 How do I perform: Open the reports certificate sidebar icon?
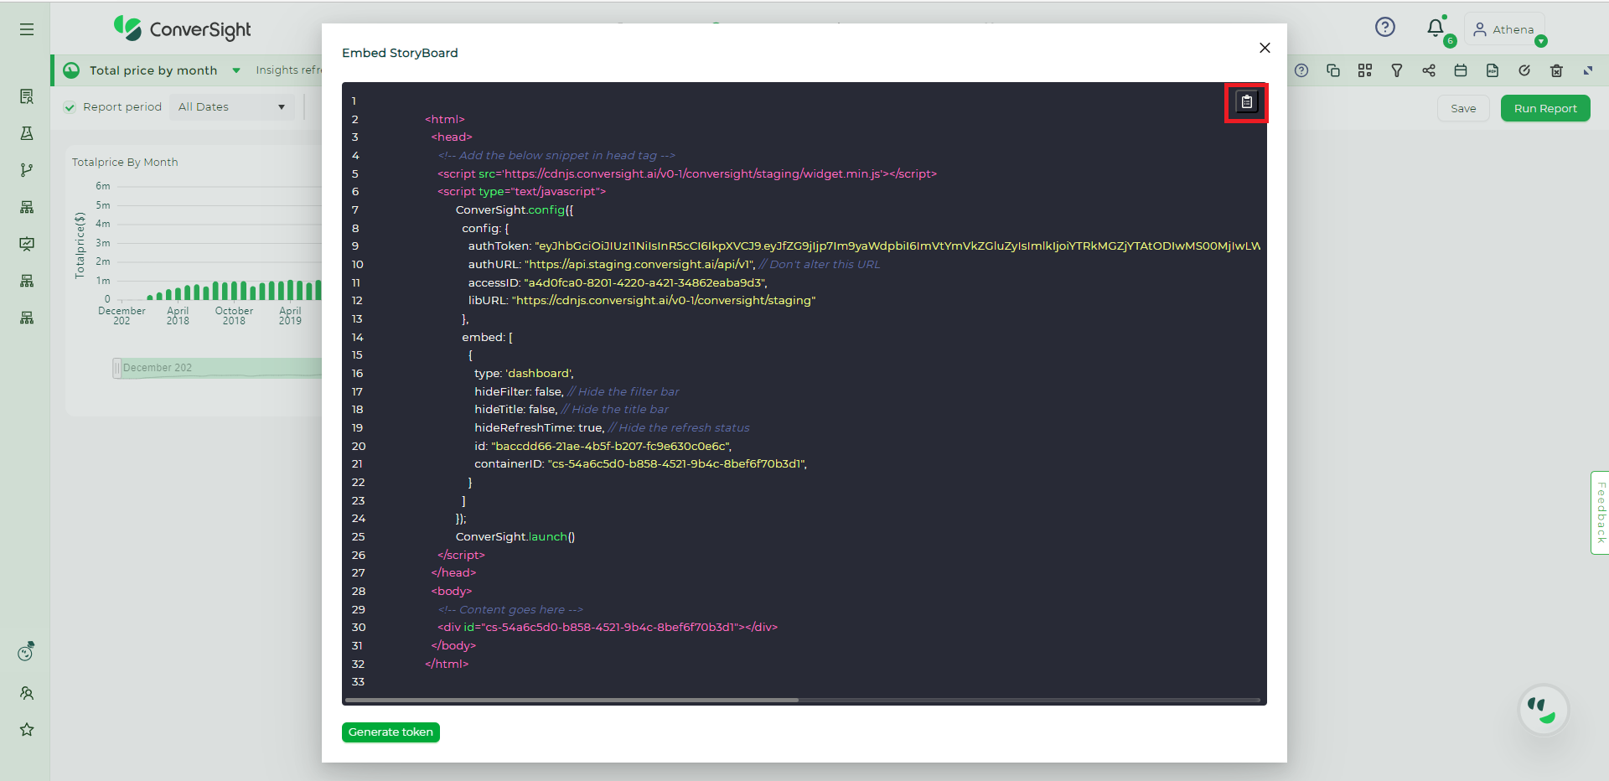click(27, 96)
